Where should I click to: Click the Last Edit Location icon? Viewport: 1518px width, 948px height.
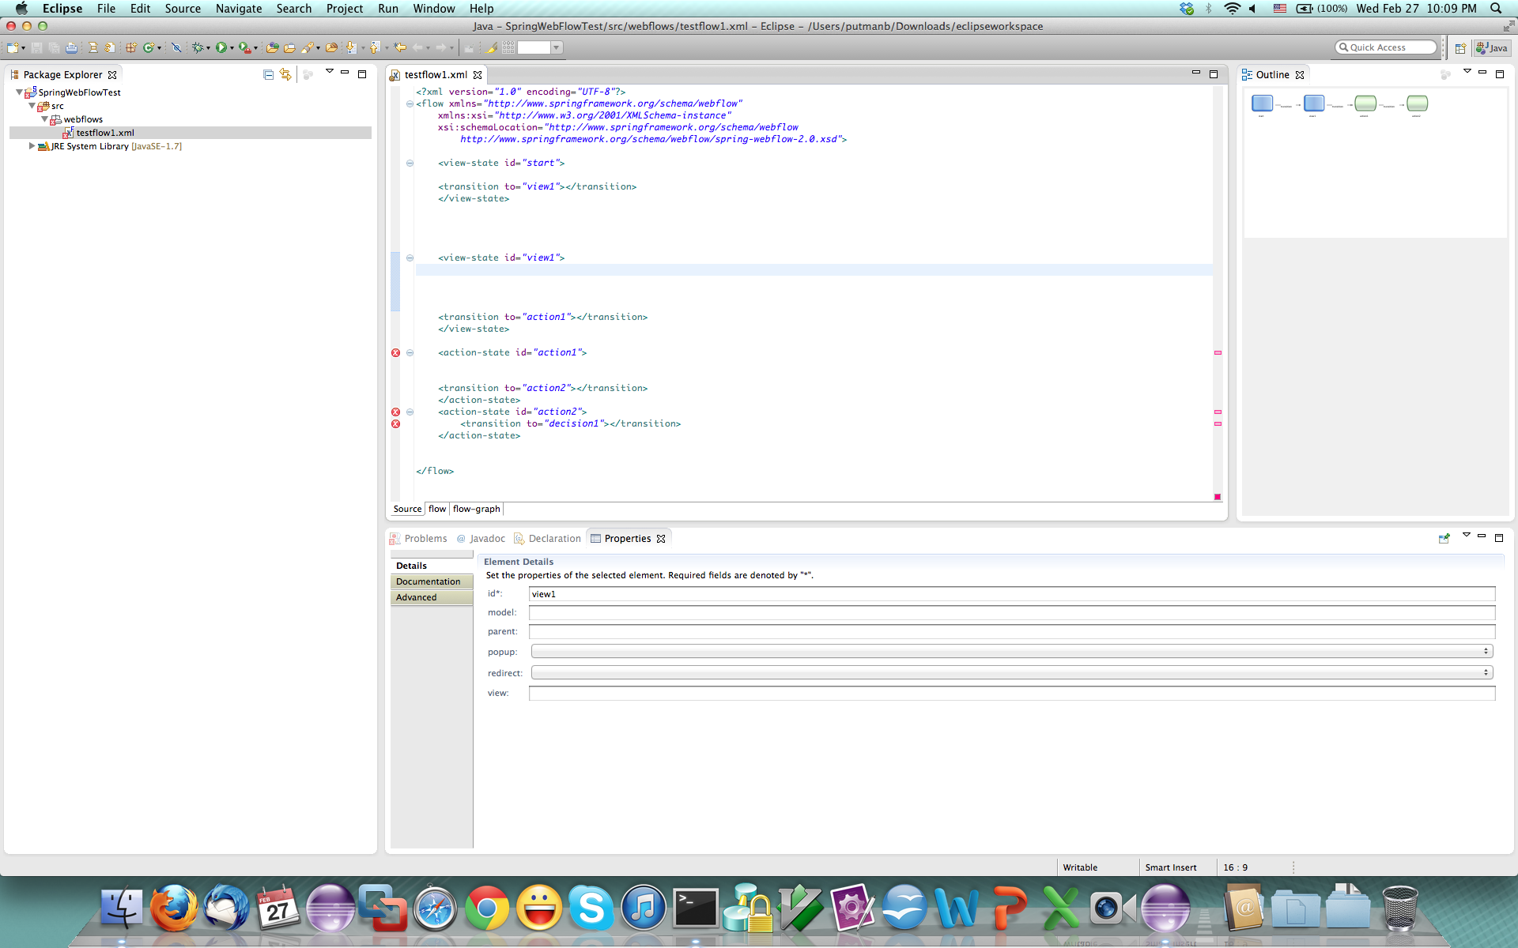click(x=400, y=48)
